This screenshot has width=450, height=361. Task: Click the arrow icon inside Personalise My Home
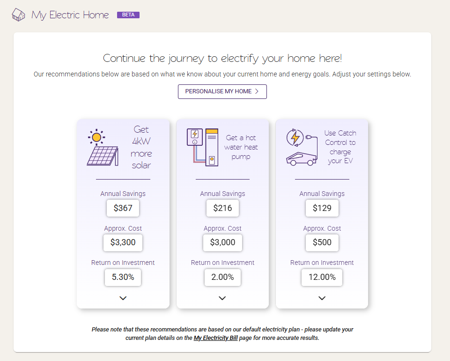click(257, 91)
